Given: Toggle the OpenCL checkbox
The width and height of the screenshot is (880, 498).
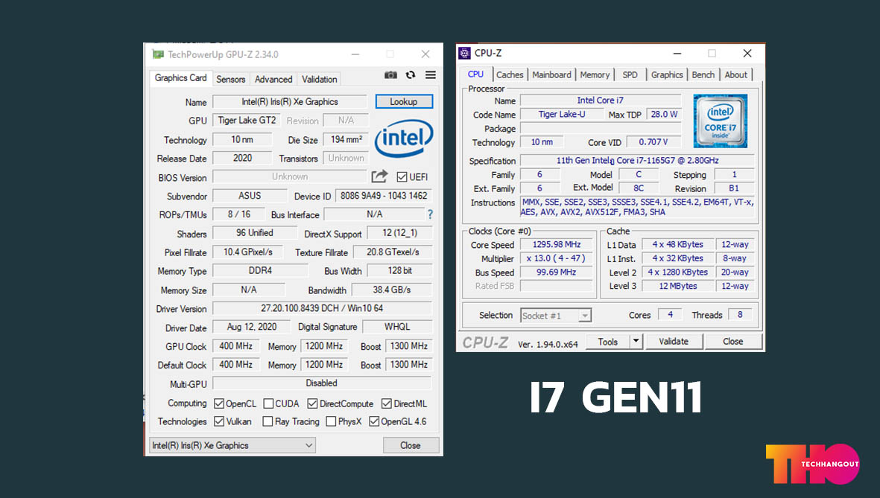Looking at the screenshot, I should click(219, 403).
